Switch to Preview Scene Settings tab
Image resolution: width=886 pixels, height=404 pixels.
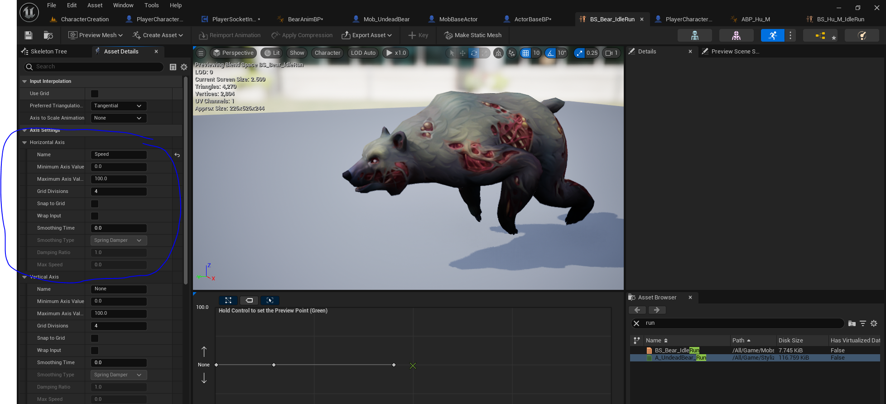(735, 52)
